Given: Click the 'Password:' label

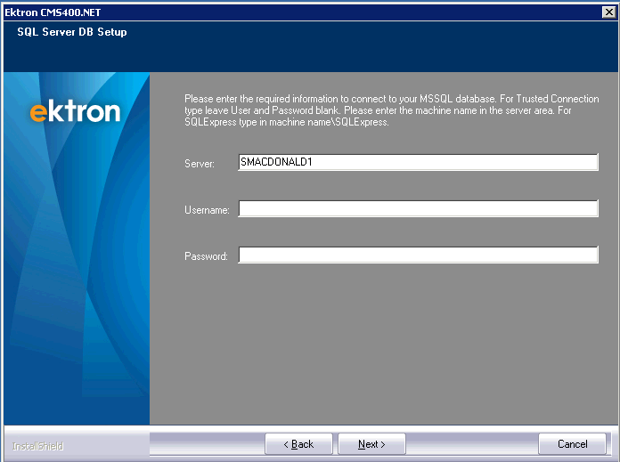Looking at the screenshot, I should click(x=206, y=256).
